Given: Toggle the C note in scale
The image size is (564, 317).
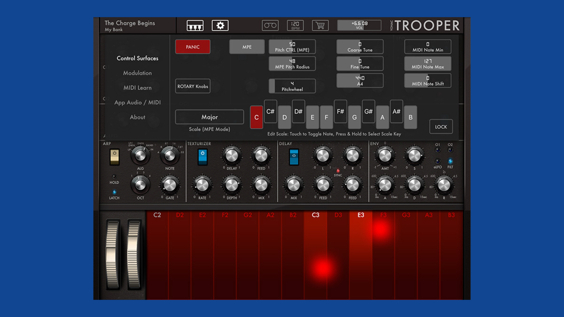Looking at the screenshot, I should pos(256,117).
